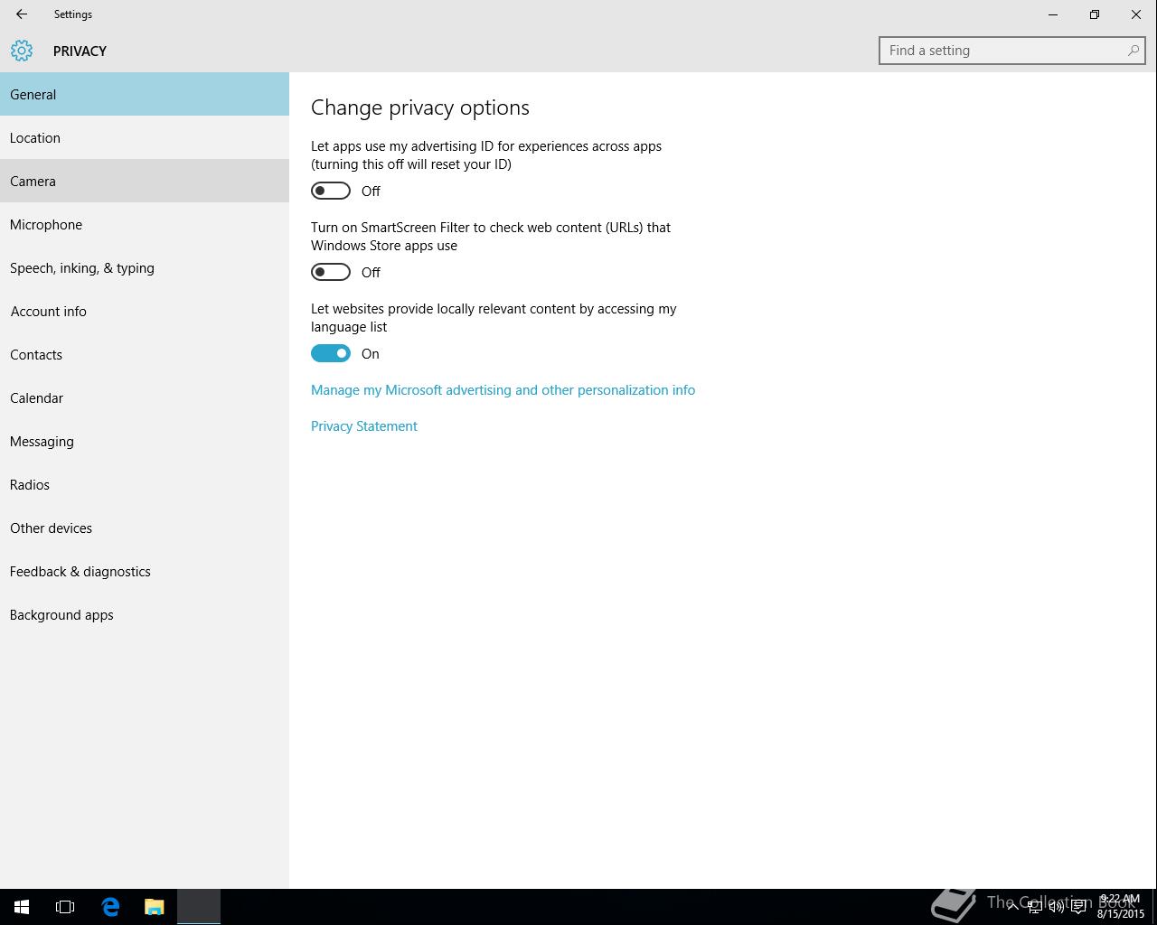Open the Privacy Statement link
Viewport: 1157px width, 925px height.
click(364, 426)
